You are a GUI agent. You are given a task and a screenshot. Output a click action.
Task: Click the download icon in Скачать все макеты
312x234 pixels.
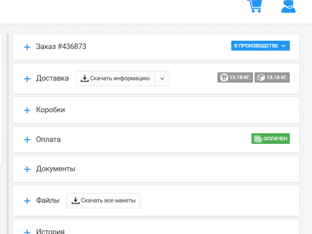click(x=75, y=200)
